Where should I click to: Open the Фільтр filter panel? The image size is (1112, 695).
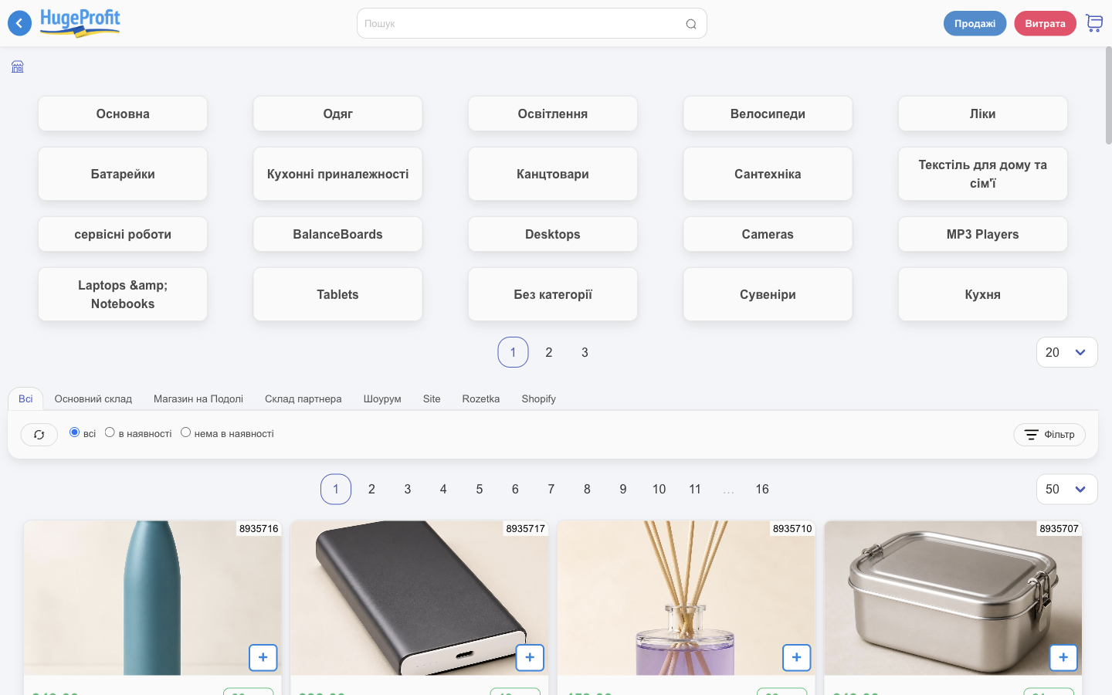pyautogui.click(x=1049, y=435)
